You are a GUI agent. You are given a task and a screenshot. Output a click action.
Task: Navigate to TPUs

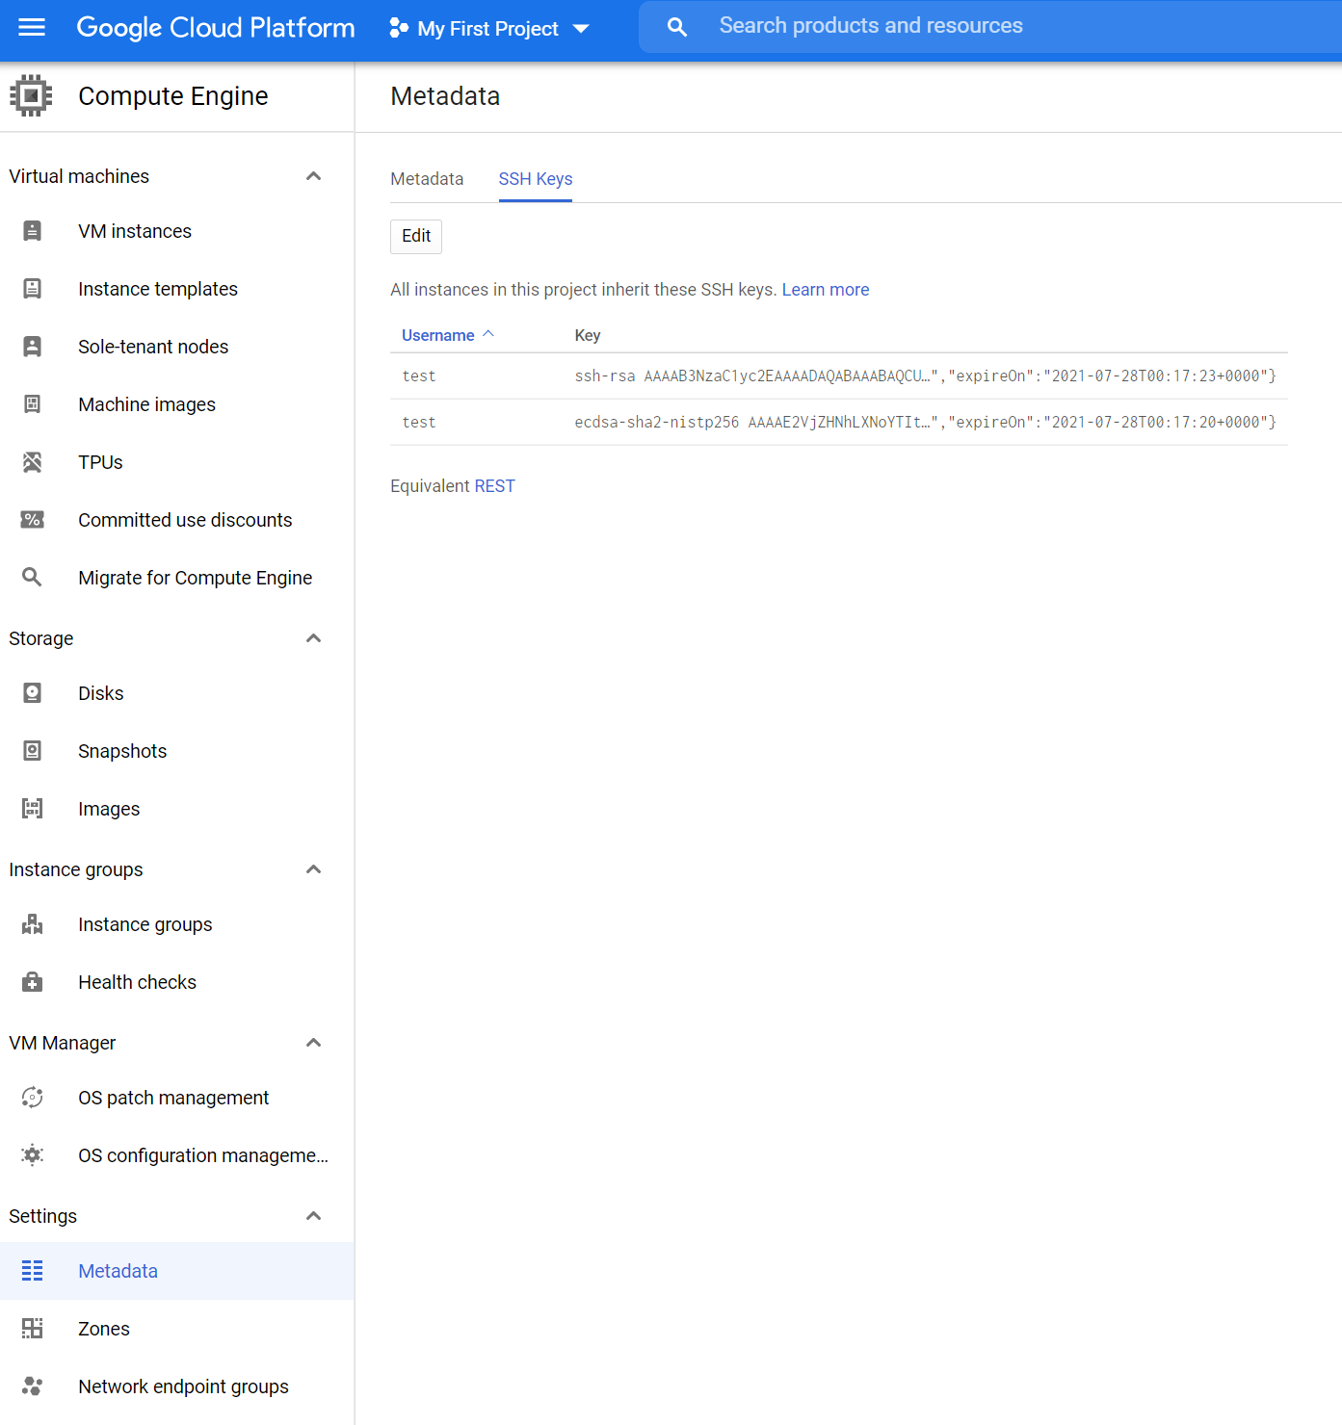tap(101, 462)
